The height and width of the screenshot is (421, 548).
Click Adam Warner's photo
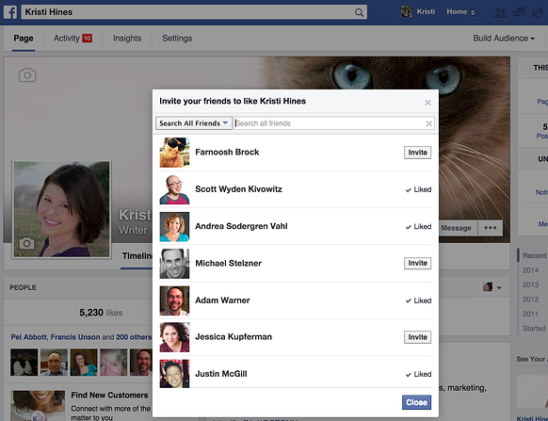[174, 300]
